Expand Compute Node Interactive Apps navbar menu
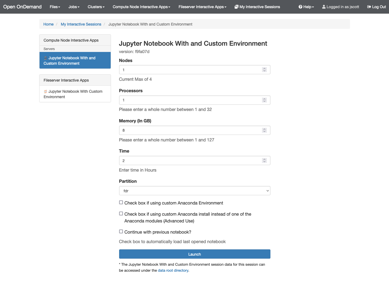Screen dimensions: 389x288 (x=141, y=7)
